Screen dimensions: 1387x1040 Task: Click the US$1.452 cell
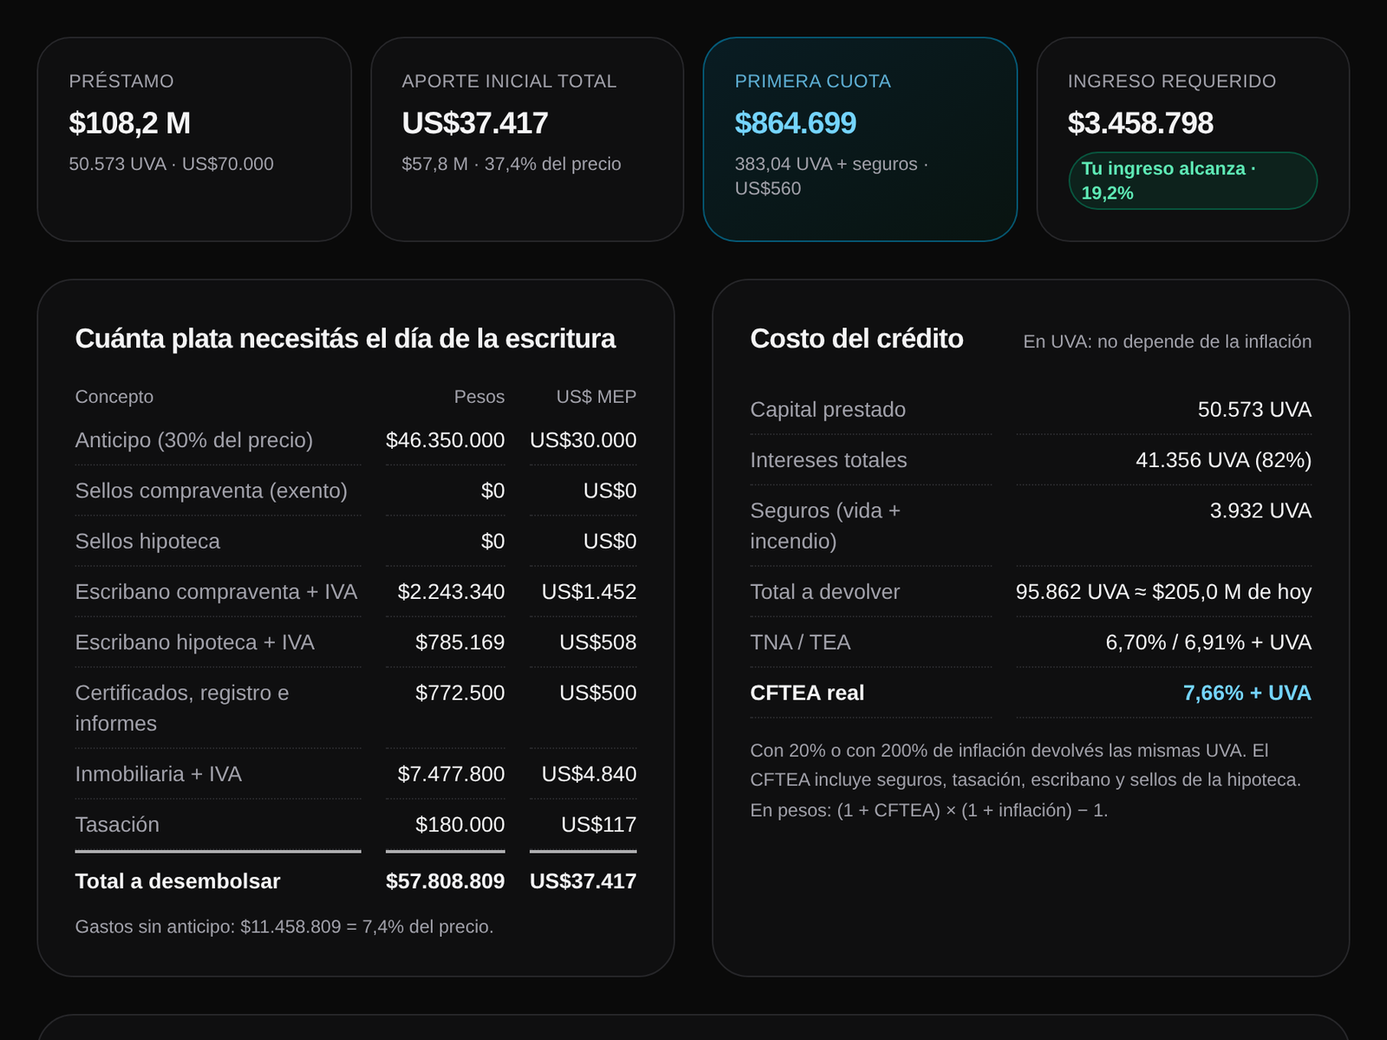click(x=589, y=592)
